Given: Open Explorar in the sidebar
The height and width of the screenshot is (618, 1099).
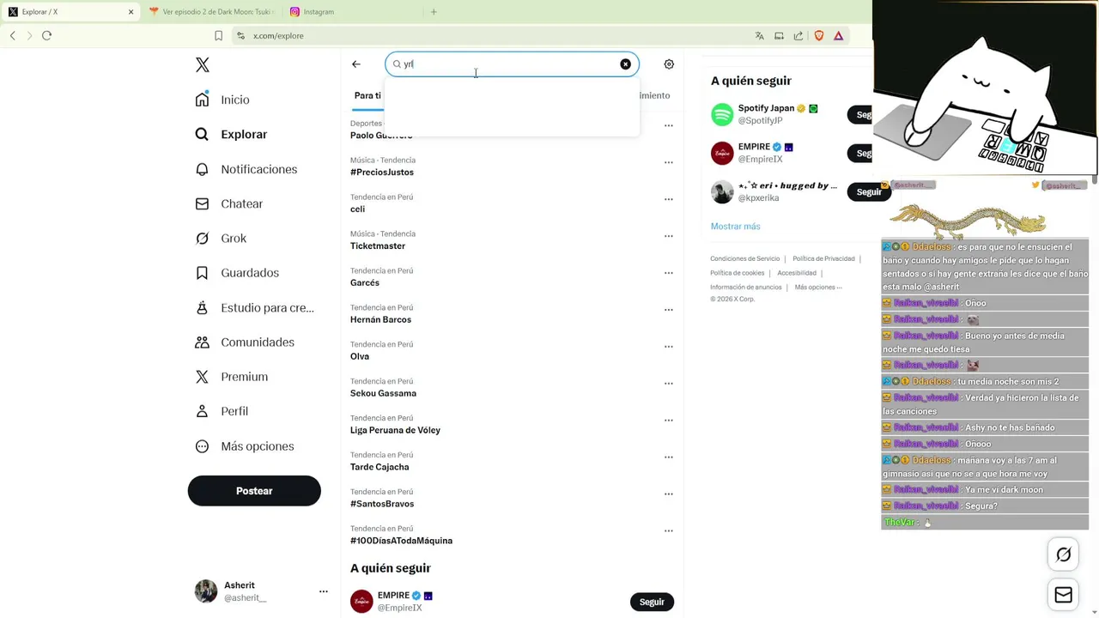Looking at the screenshot, I should [x=231, y=134].
